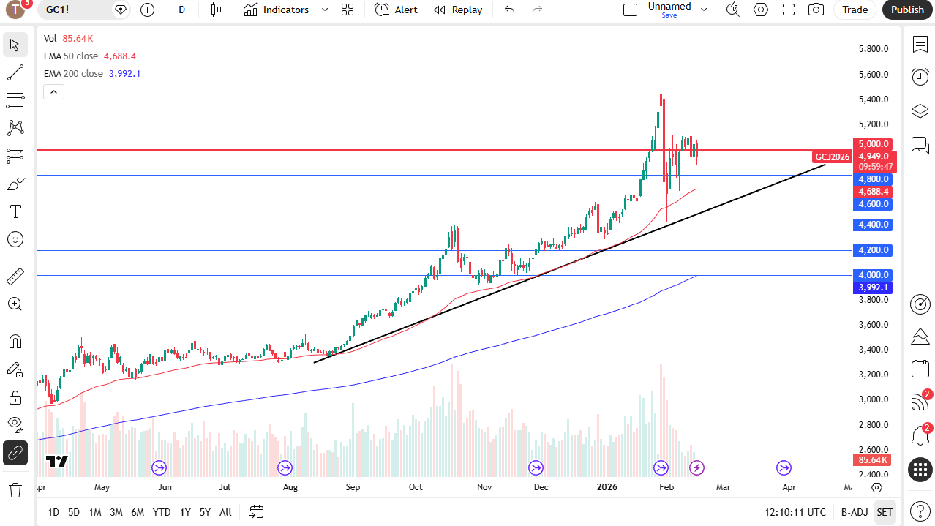
Task: Open the Indicators dialog
Action: (x=277, y=10)
